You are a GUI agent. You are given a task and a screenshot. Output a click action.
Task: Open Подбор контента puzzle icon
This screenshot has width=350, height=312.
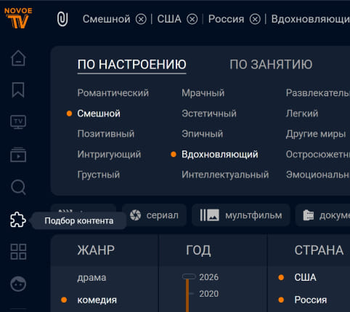[x=18, y=220]
